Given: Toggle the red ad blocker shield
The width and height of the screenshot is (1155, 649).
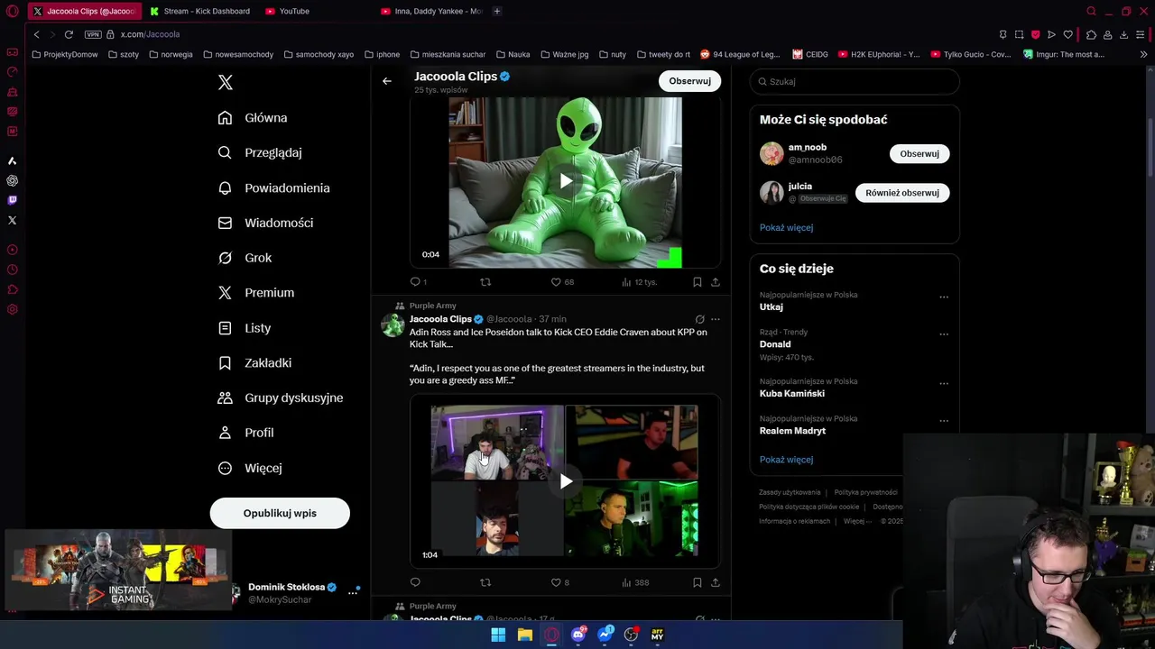Looking at the screenshot, I should click(1035, 34).
